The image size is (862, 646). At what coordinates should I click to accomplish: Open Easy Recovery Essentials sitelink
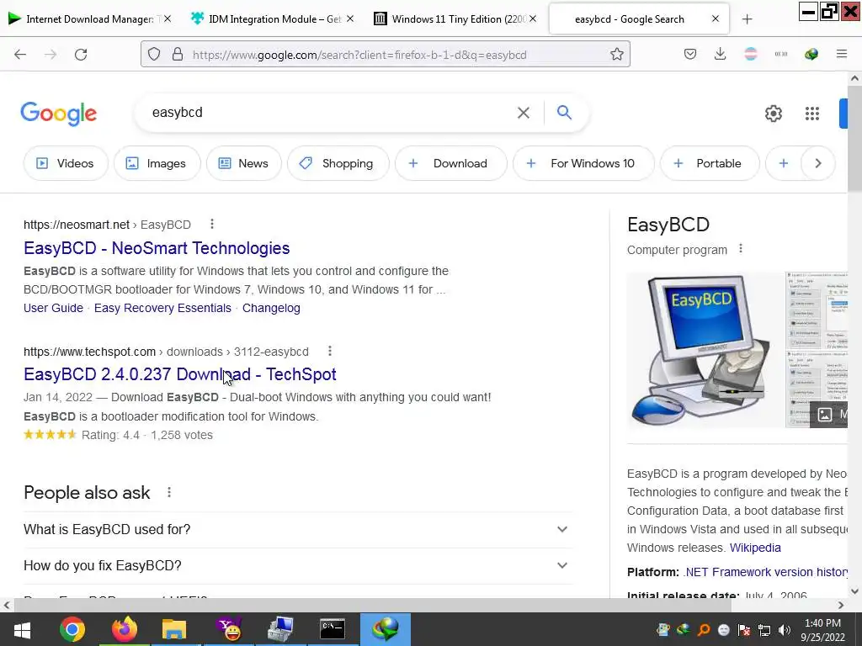(162, 308)
